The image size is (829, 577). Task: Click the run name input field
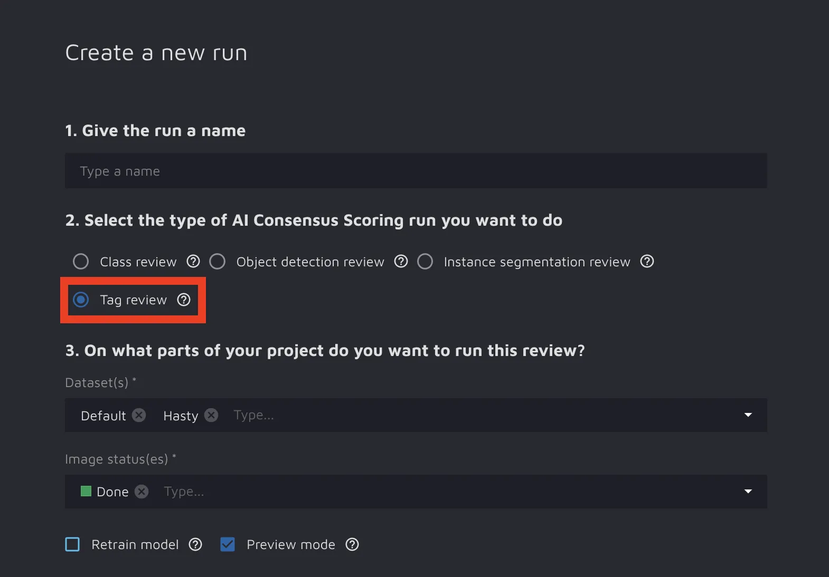[x=416, y=171]
